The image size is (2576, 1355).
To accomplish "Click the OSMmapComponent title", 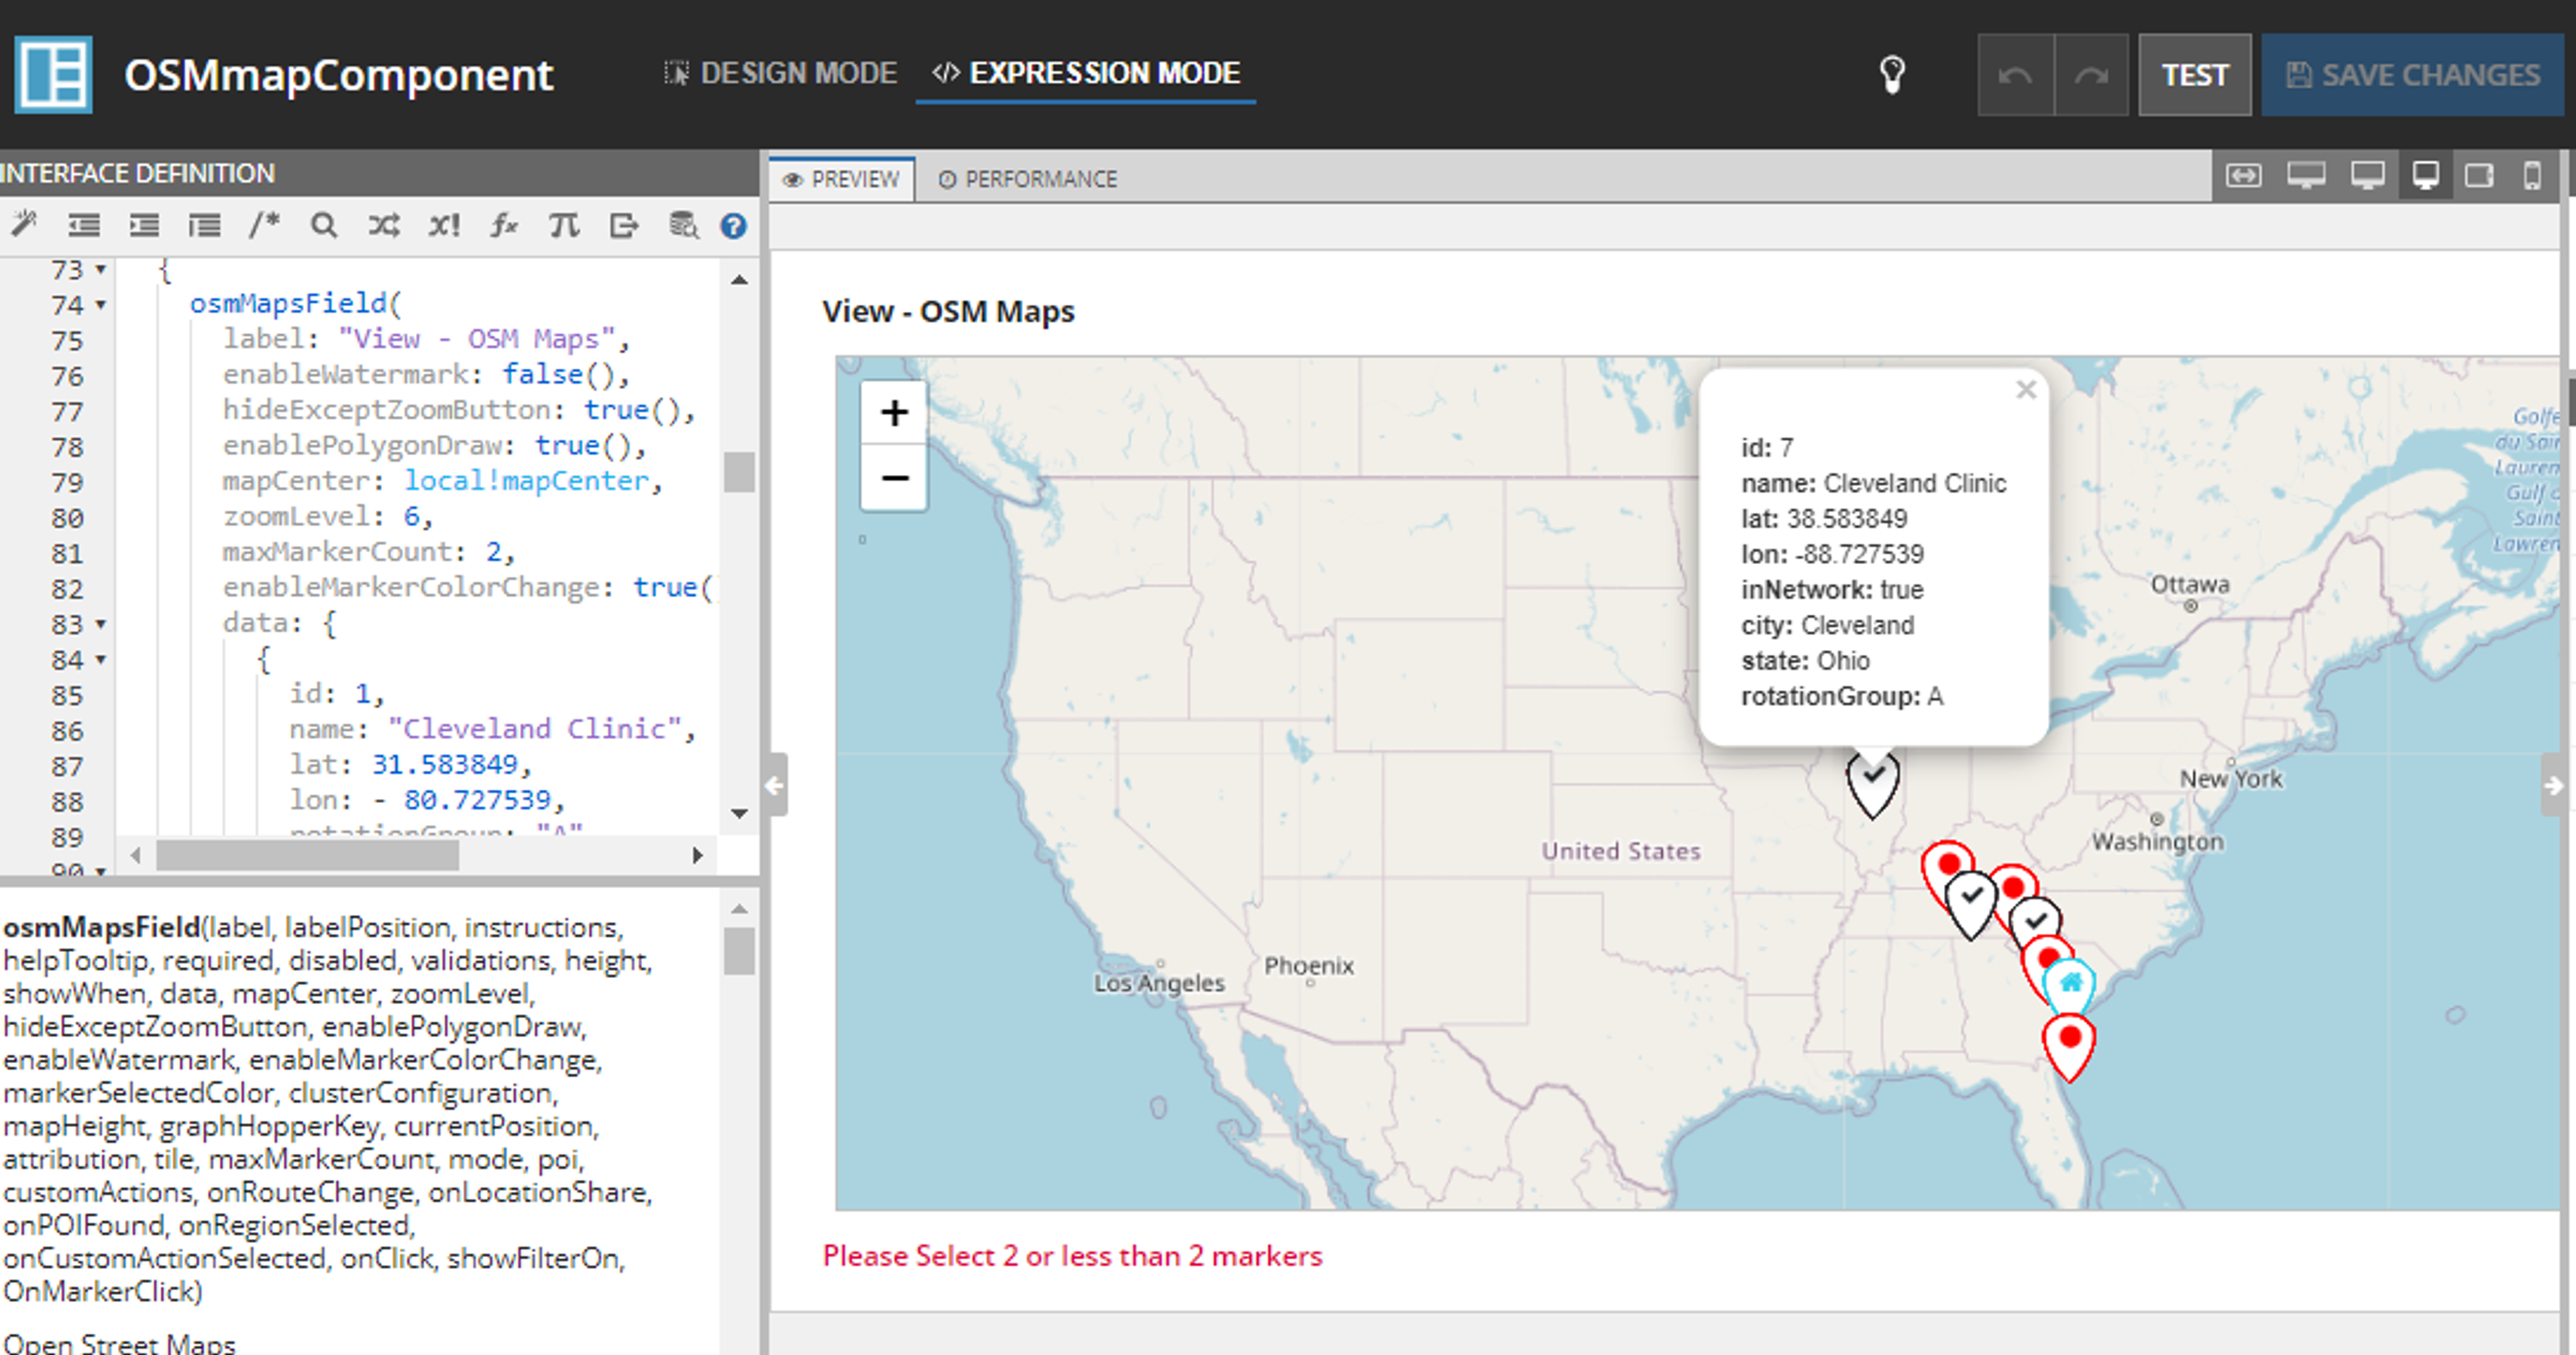I will [x=338, y=75].
